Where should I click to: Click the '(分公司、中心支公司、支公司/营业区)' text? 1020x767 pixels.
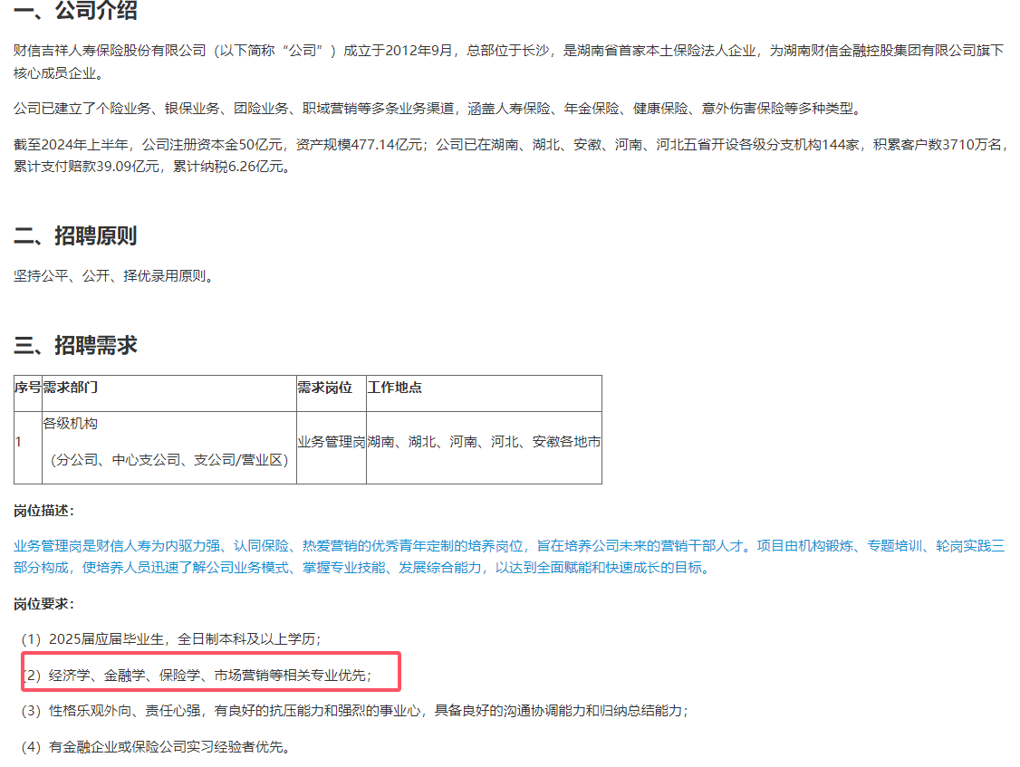coord(168,460)
